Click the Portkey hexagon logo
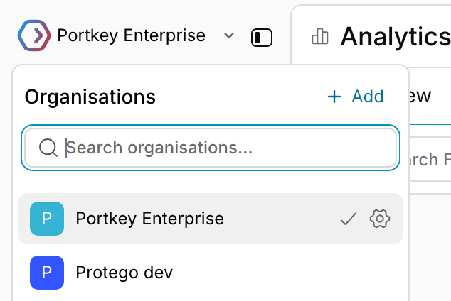Screen dimensions: 451x301 click(34, 35)
